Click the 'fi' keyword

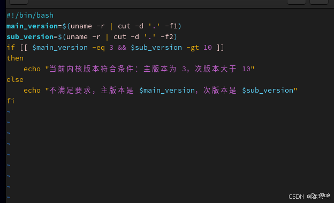pyautogui.click(x=11, y=101)
